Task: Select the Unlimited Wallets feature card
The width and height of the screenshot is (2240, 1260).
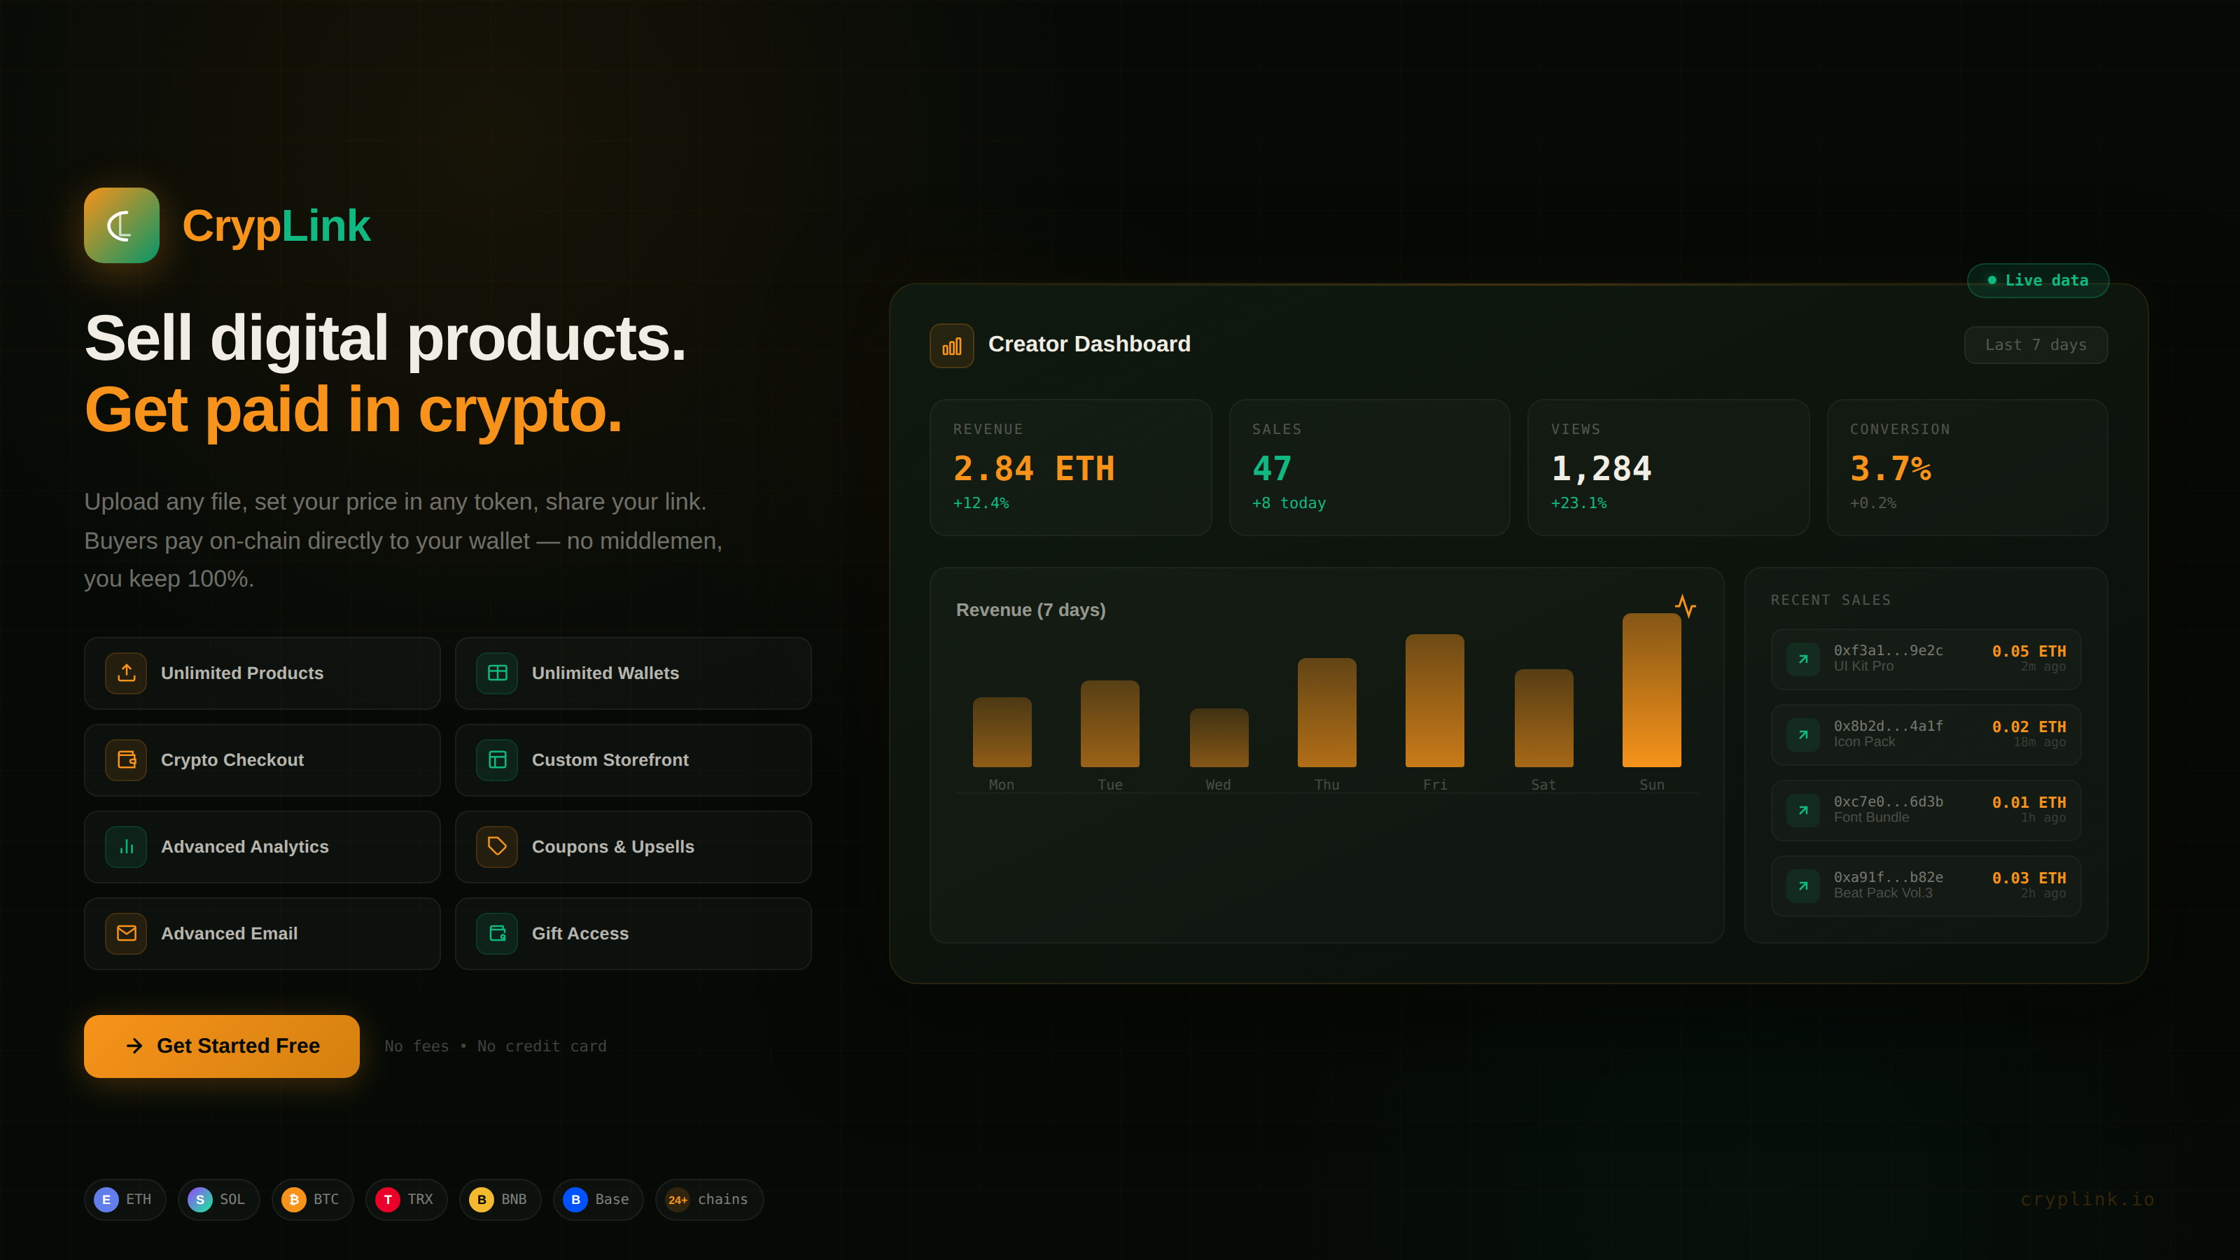Action: click(x=632, y=673)
